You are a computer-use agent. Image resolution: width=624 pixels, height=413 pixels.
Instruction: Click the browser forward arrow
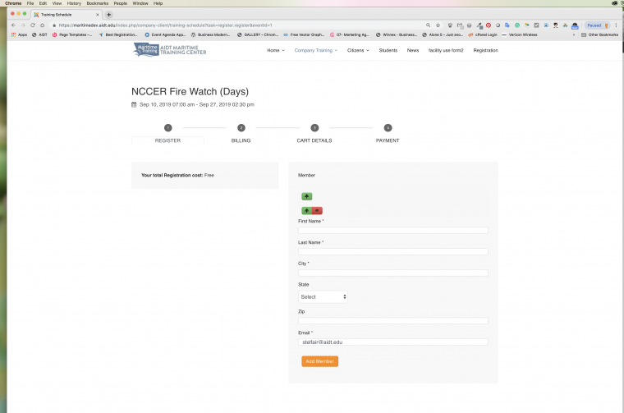click(23, 25)
